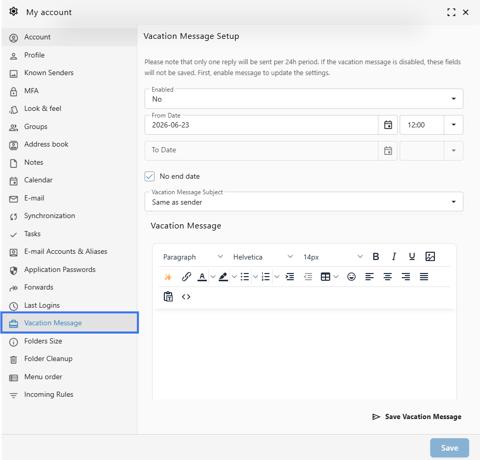Open Profile settings section
This screenshot has height=460, width=480.
coord(69,55)
